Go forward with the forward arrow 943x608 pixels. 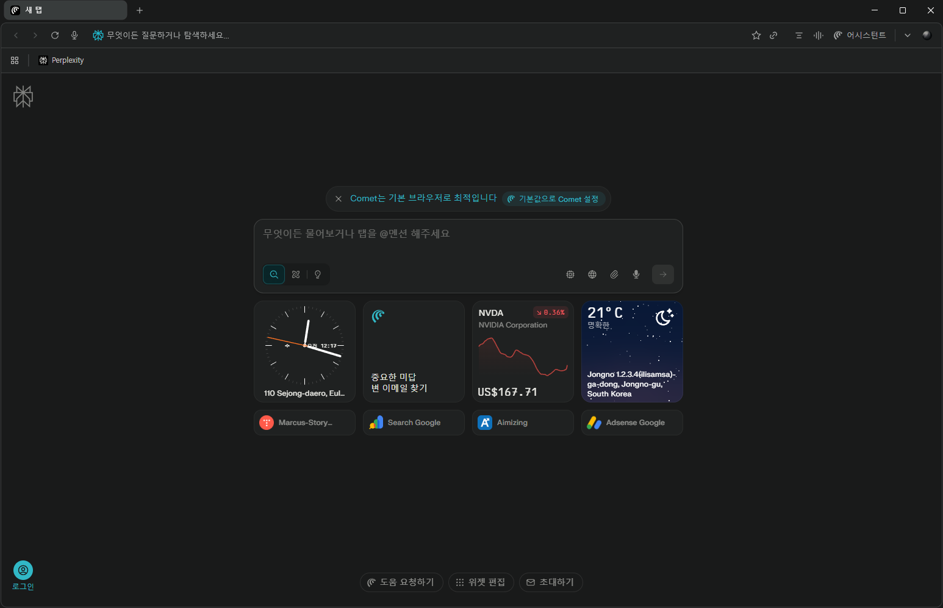35,35
